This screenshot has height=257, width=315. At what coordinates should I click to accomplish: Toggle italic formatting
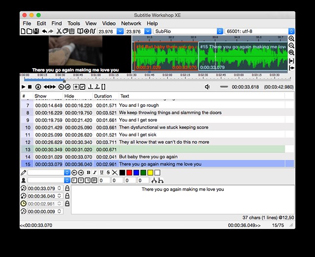pyautogui.click(x=95, y=173)
